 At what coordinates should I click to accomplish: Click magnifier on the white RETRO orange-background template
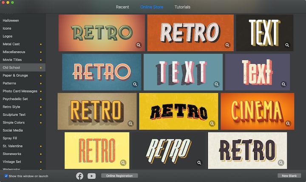227,45
